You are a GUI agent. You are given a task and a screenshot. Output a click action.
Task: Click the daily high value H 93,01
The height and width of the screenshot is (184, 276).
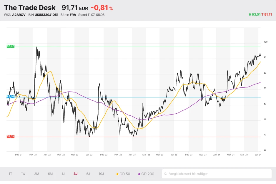(x=255, y=14)
